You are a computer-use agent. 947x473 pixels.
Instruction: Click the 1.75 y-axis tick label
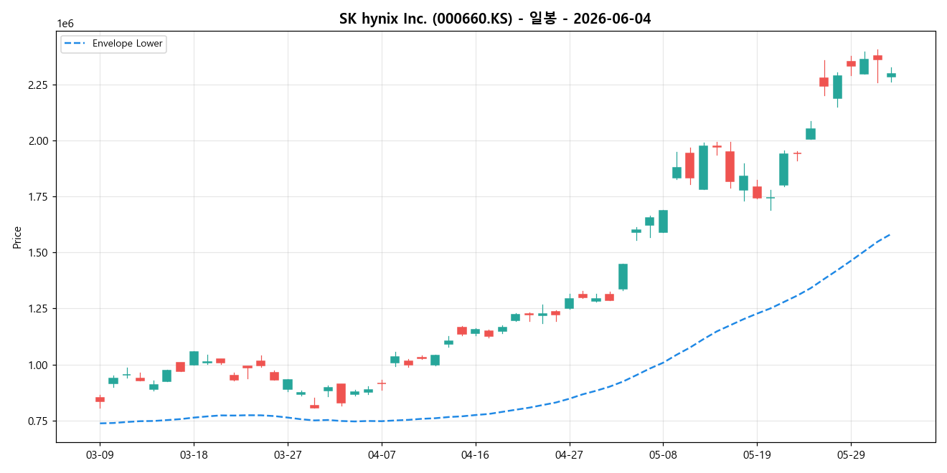[38, 196]
